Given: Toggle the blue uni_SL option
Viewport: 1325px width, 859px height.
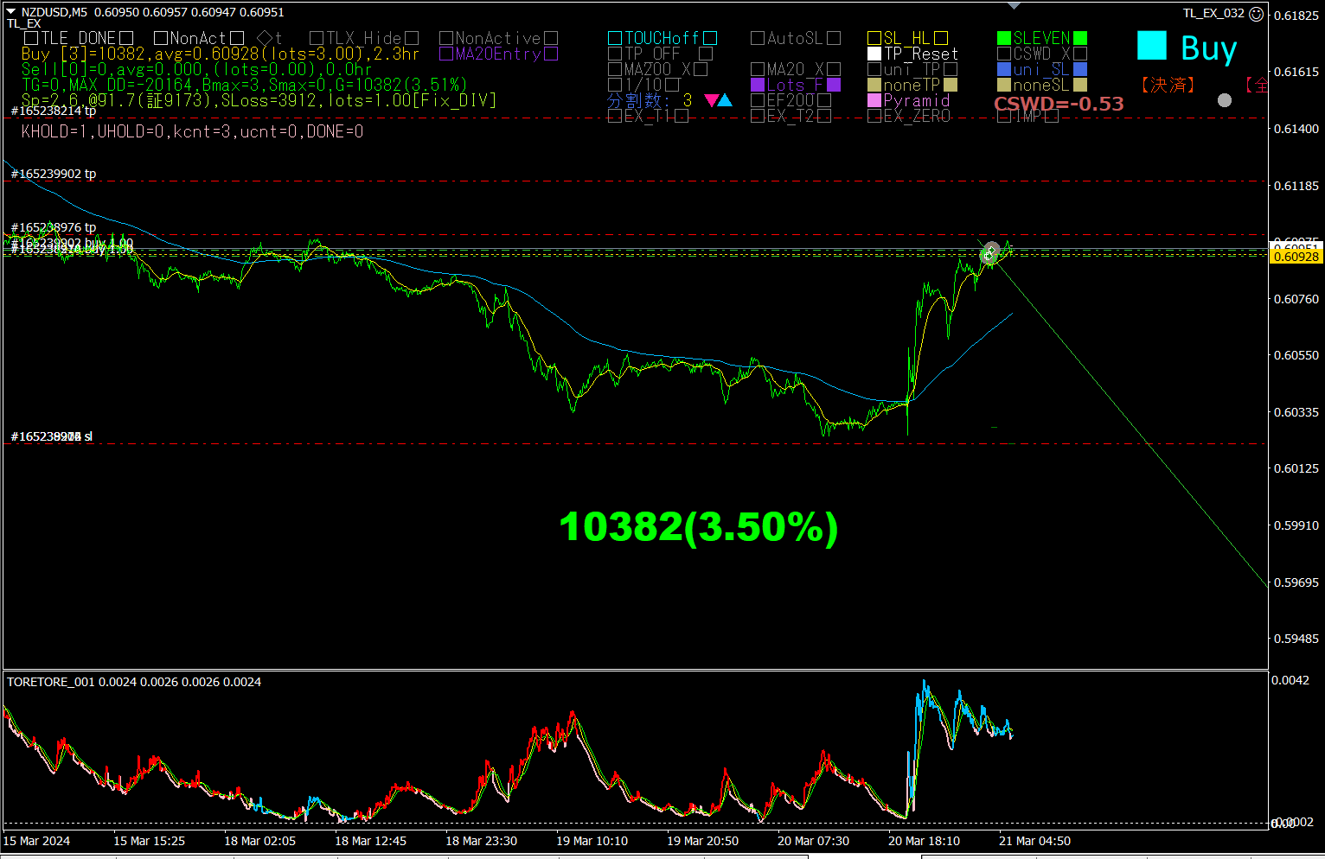Looking at the screenshot, I should (x=1042, y=69).
